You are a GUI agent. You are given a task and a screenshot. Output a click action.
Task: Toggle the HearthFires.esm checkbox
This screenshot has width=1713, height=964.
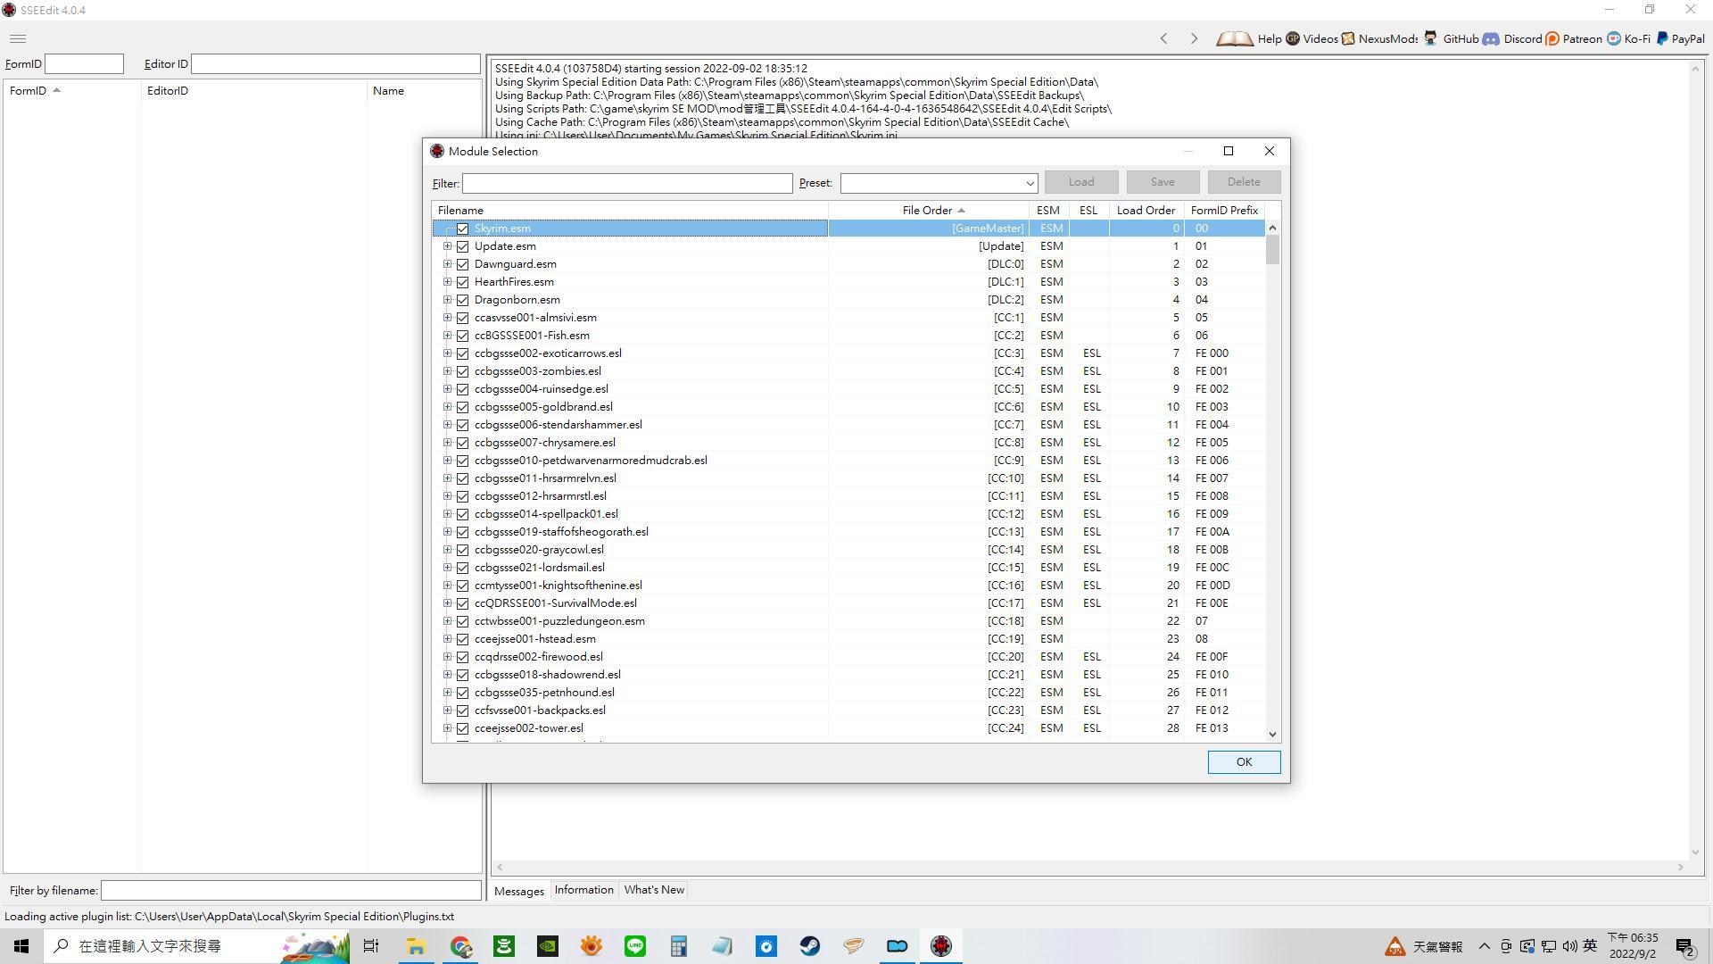462,282
